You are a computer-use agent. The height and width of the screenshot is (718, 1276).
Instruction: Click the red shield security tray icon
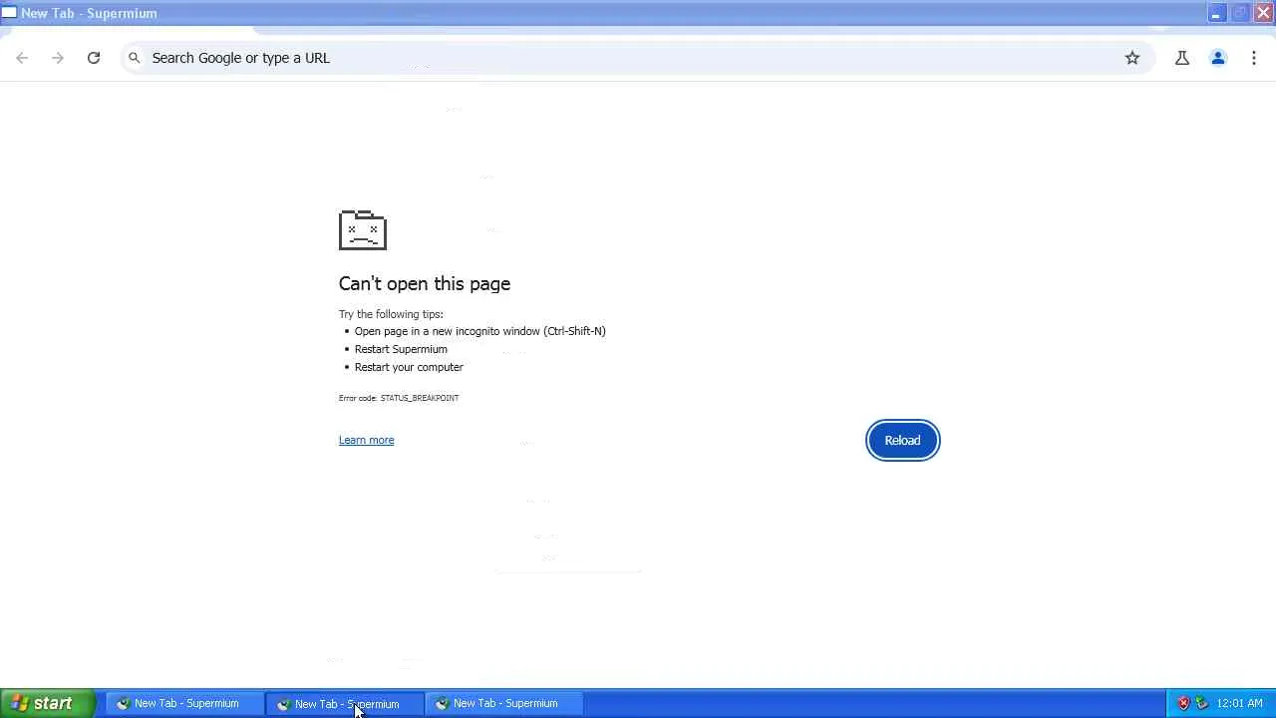tap(1183, 703)
